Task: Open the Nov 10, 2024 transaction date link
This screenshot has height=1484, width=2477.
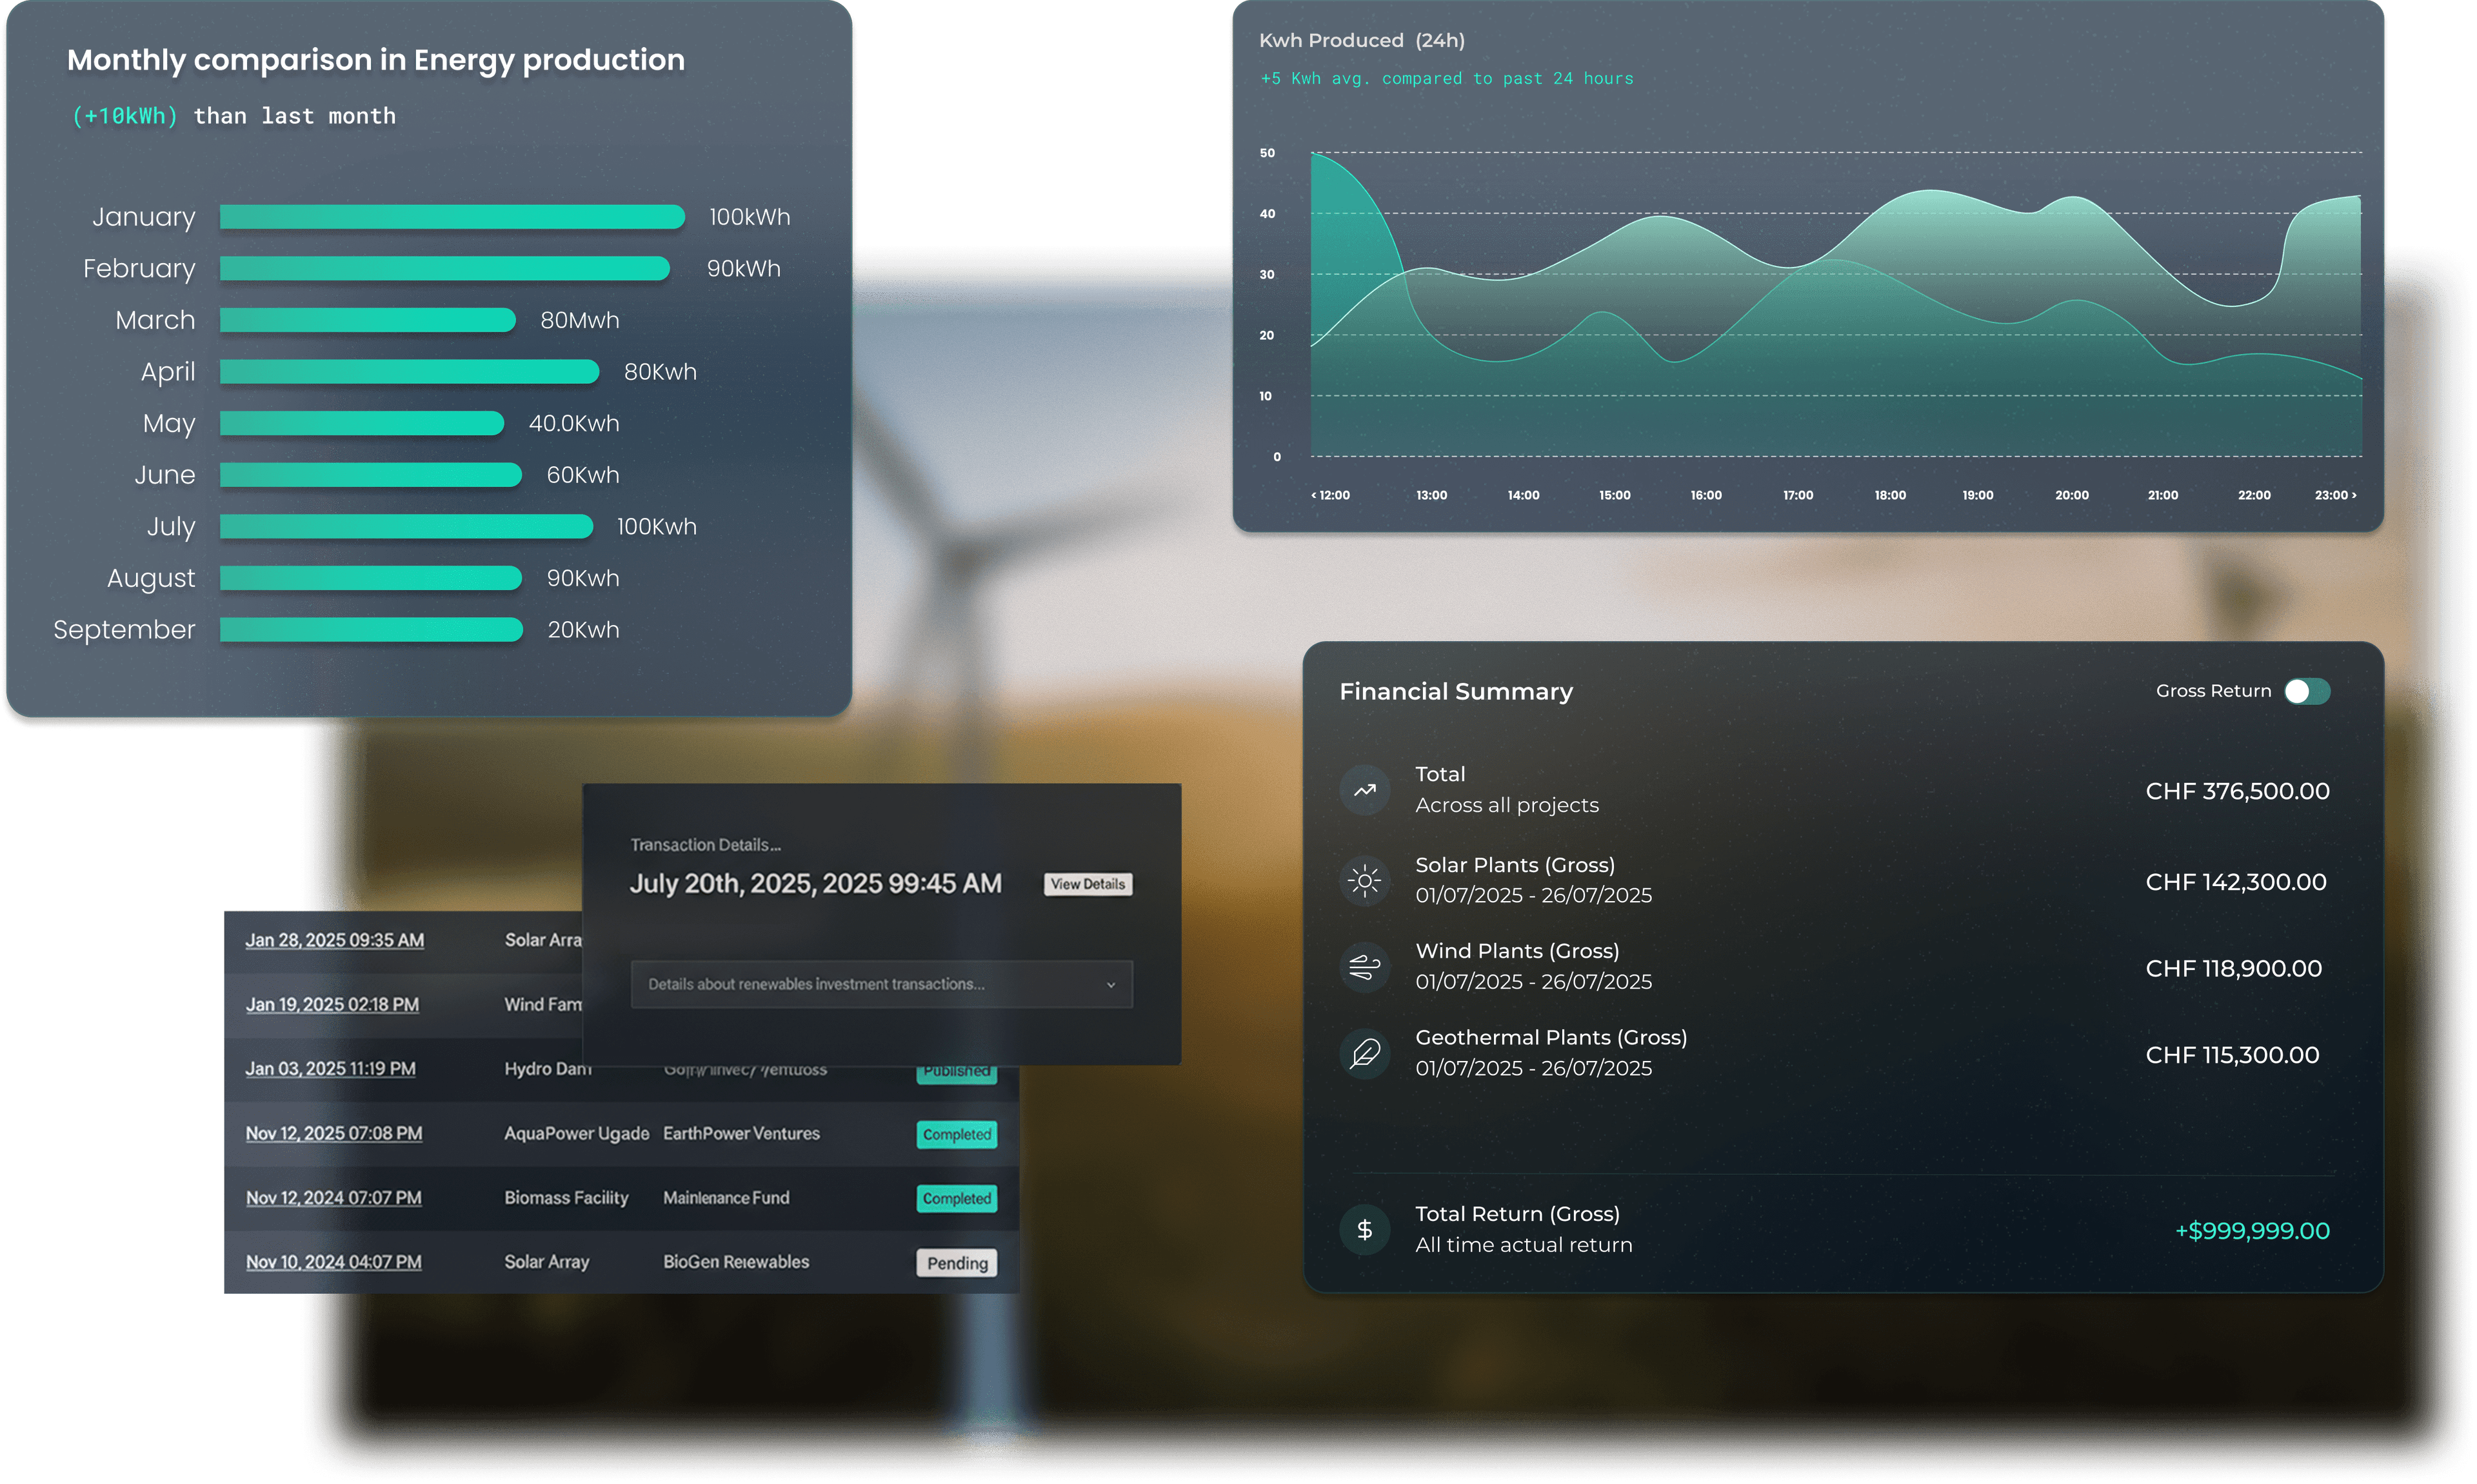Action: 334,1262
